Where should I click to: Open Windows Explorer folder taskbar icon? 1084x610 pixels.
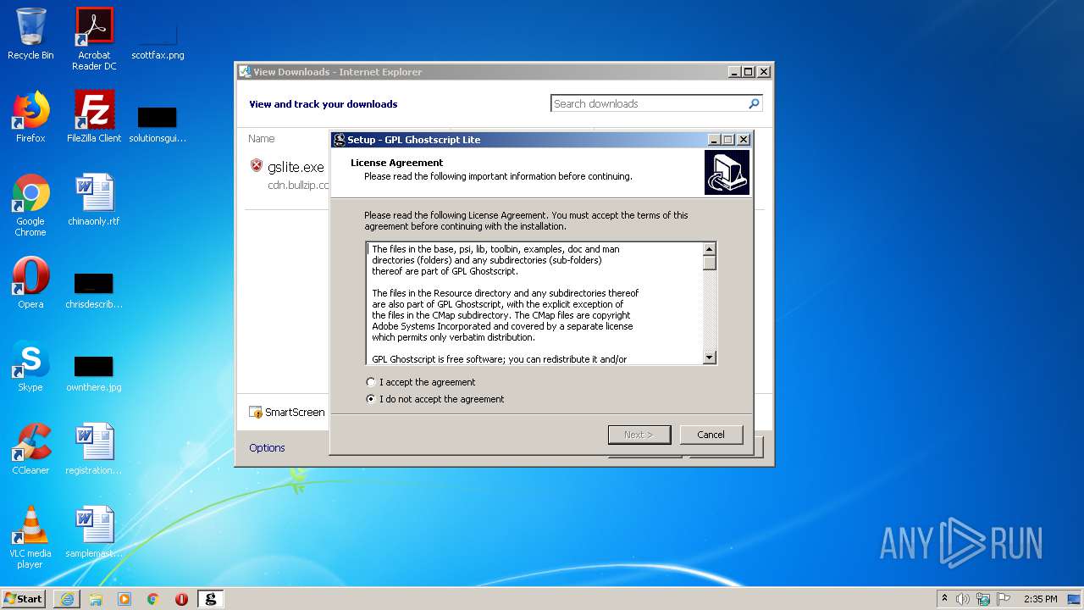(96, 599)
